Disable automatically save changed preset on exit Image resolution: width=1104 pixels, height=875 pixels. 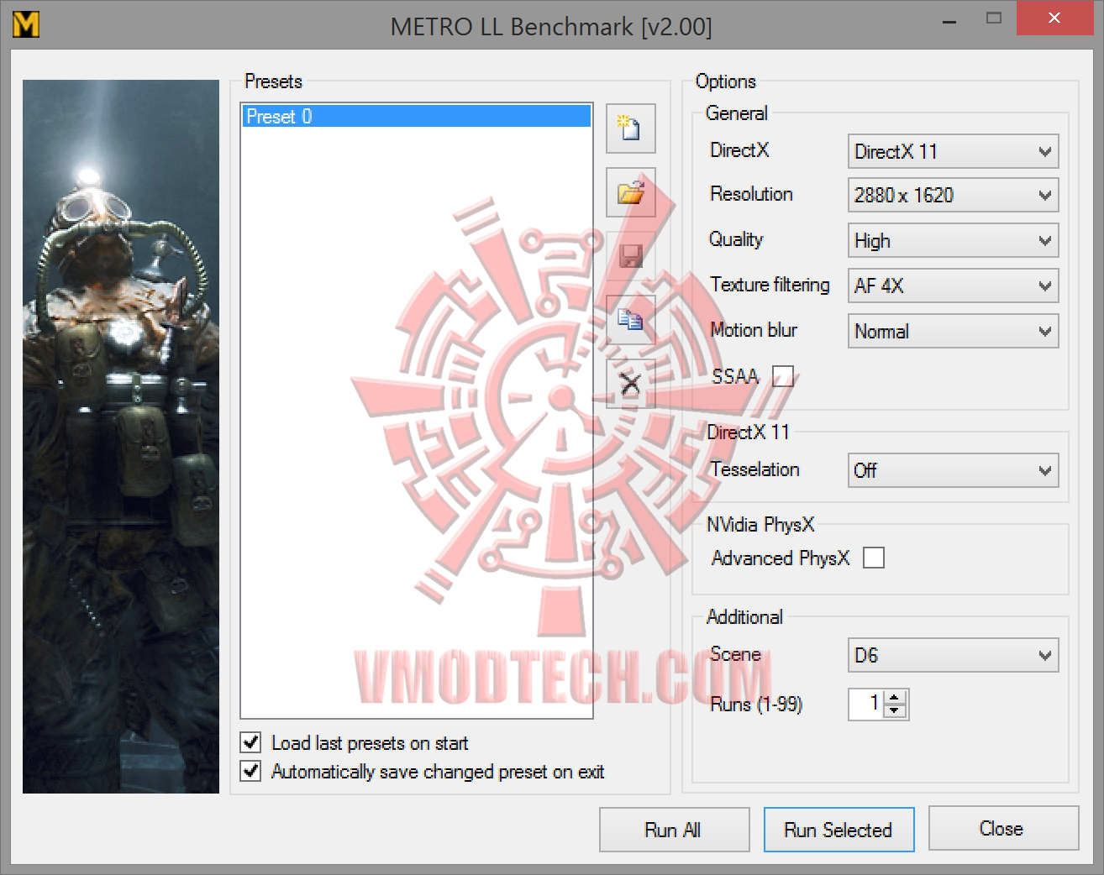point(250,771)
